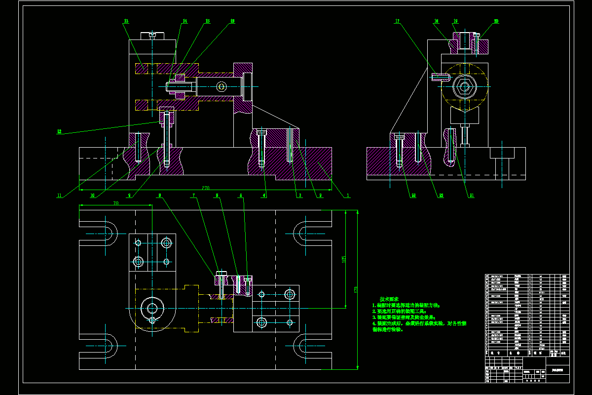
Task: Click part balloon number 19
Action: coord(455,21)
